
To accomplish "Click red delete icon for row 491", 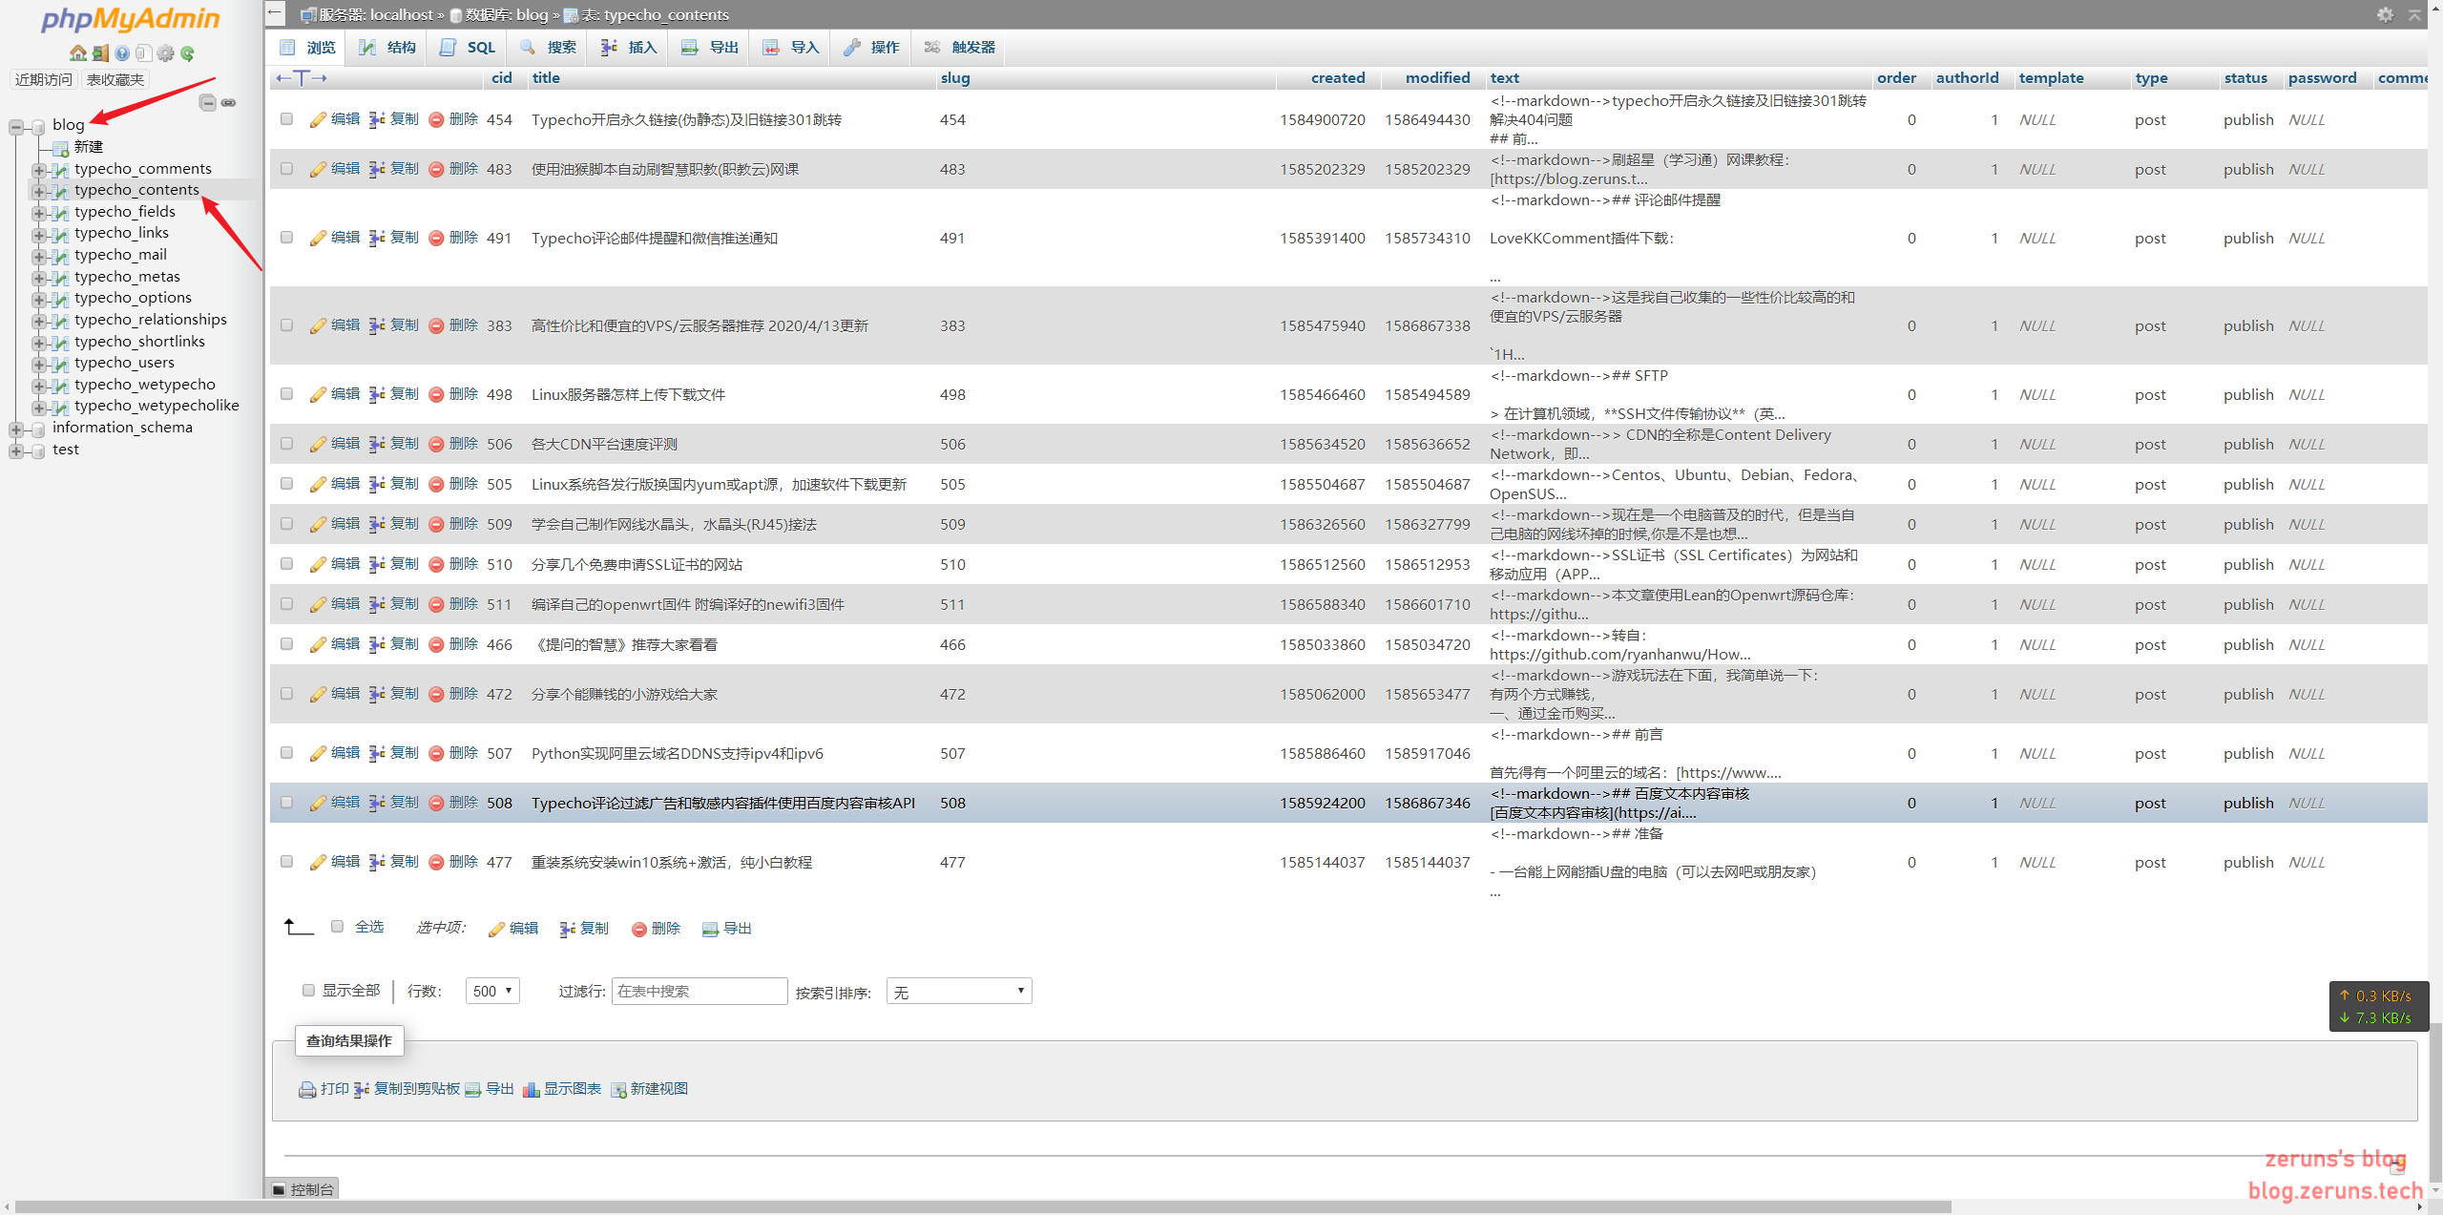I will 436,238.
